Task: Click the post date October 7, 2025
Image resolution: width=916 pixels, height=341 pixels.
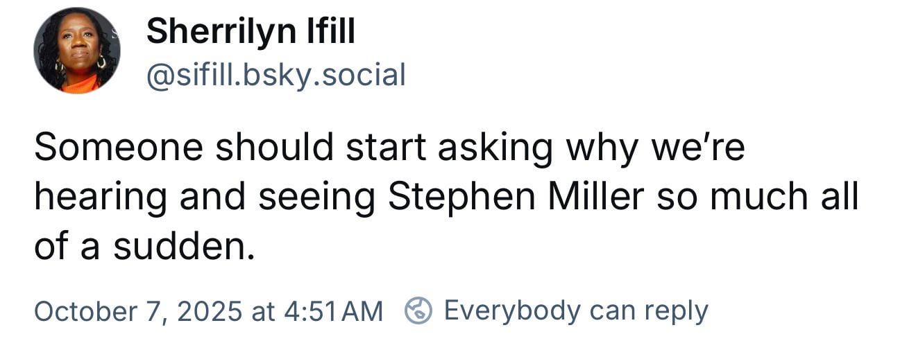Action: pyautogui.click(x=137, y=311)
